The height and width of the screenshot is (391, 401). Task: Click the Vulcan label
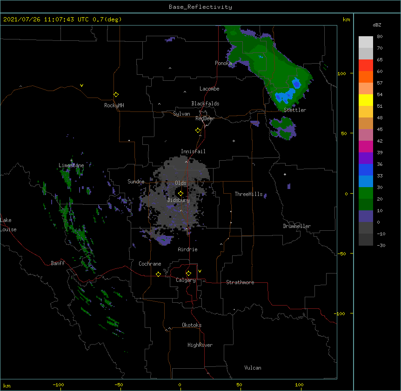[x=253, y=368]
